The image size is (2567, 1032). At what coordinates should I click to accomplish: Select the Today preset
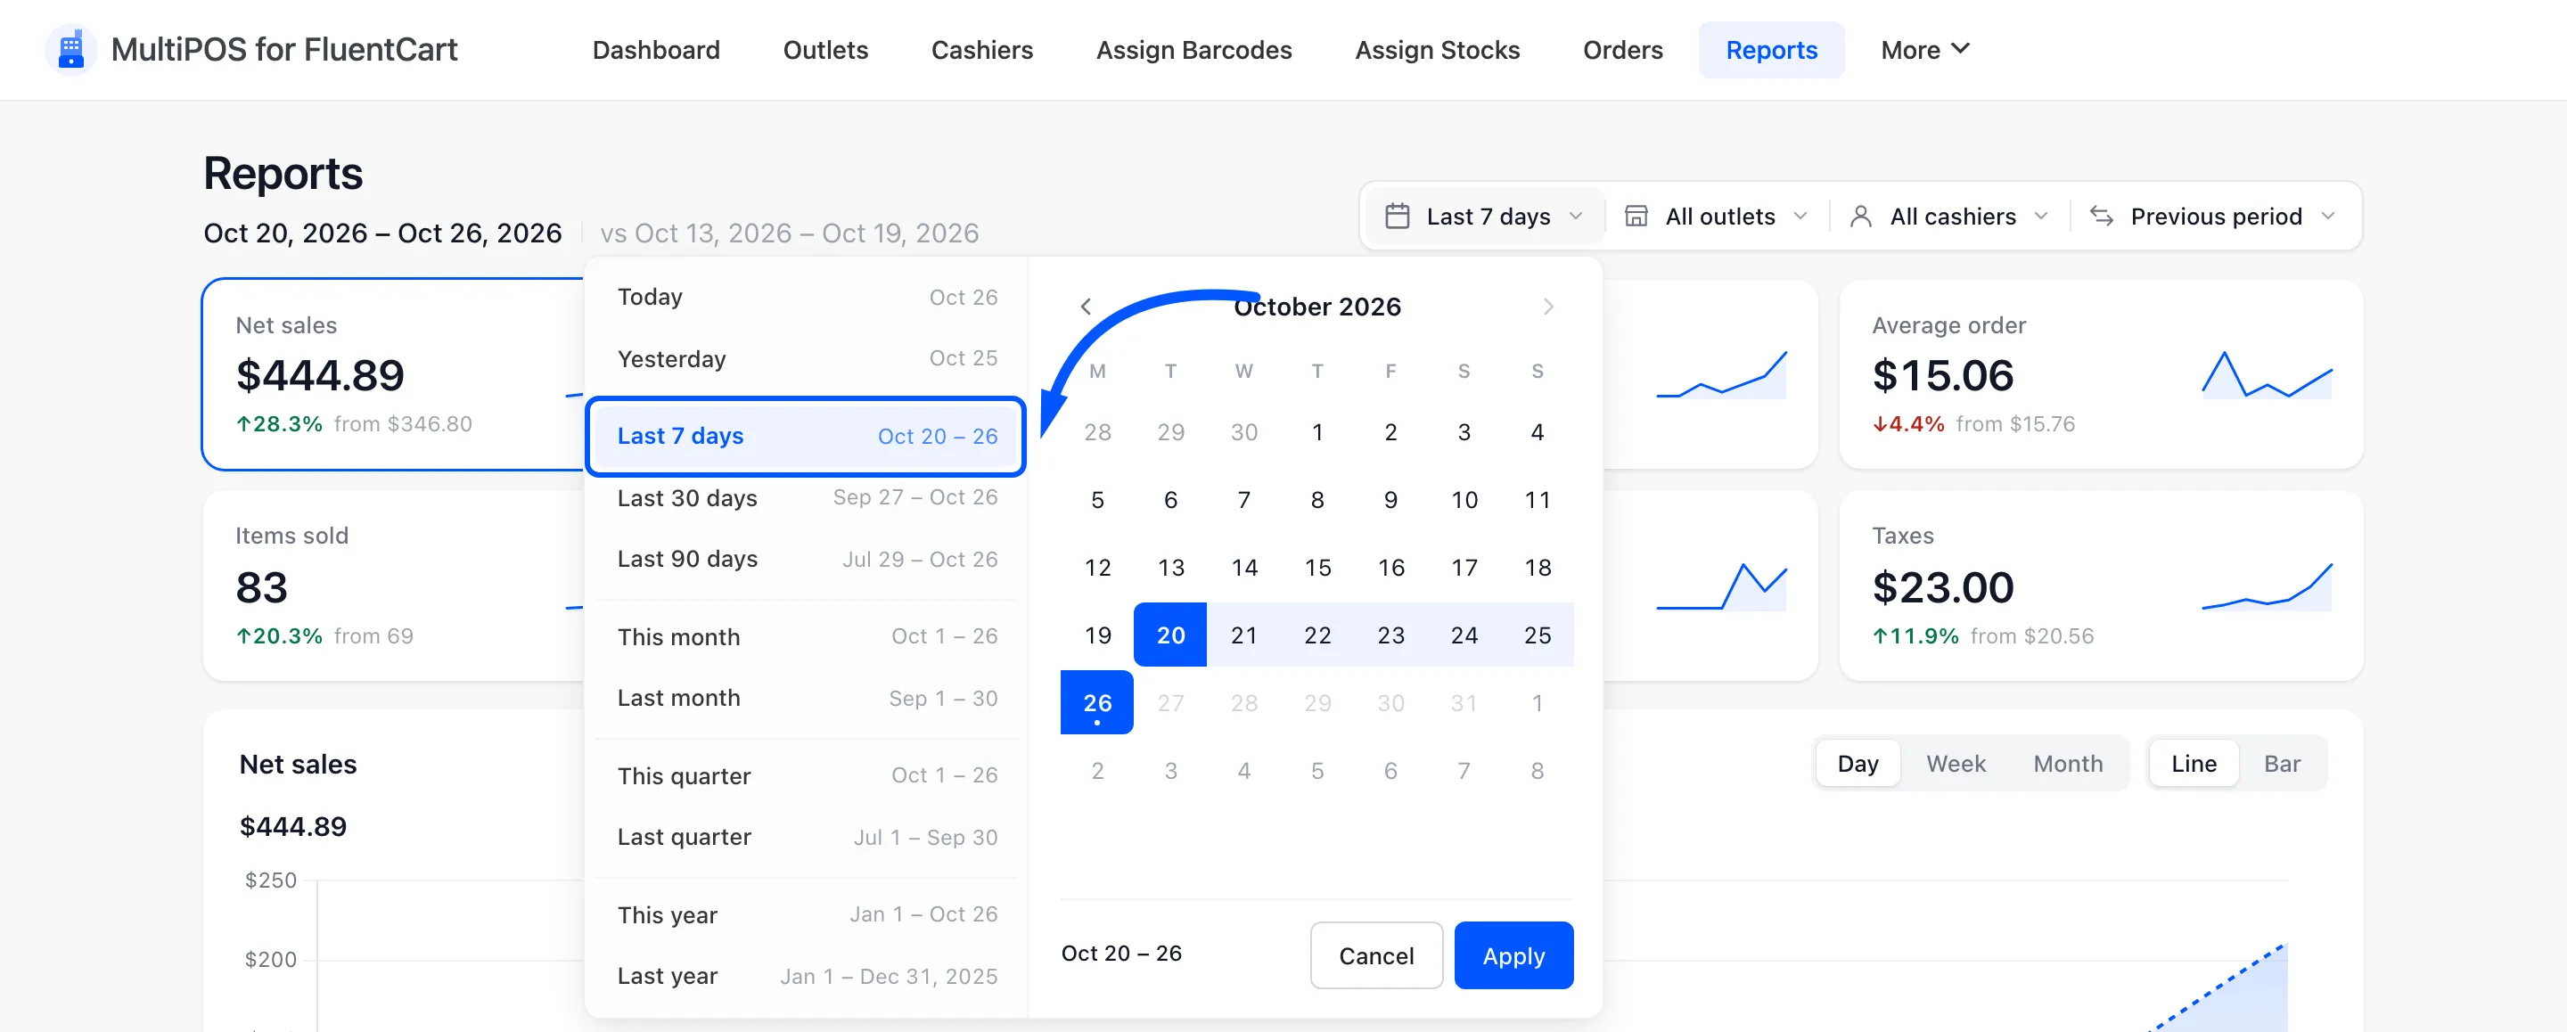click(x=806, y=297)
